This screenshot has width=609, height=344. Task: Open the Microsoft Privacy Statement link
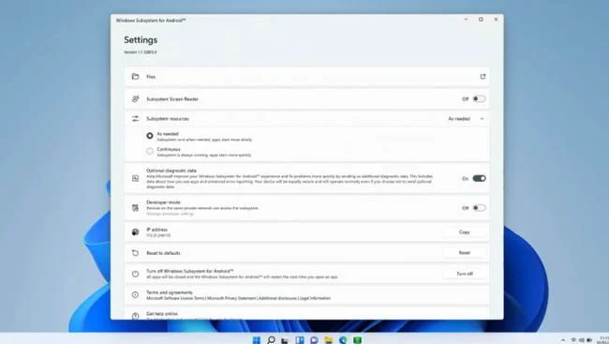(231, 298)
